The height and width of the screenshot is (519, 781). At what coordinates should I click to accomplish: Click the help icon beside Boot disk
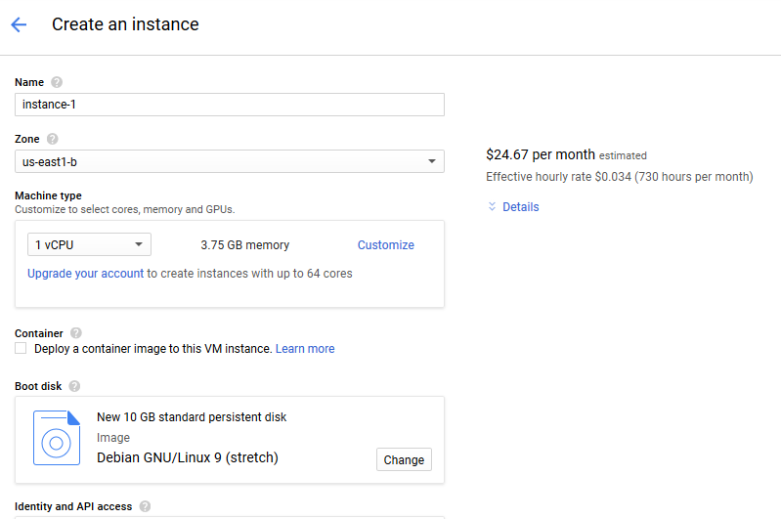click(74, 386)
